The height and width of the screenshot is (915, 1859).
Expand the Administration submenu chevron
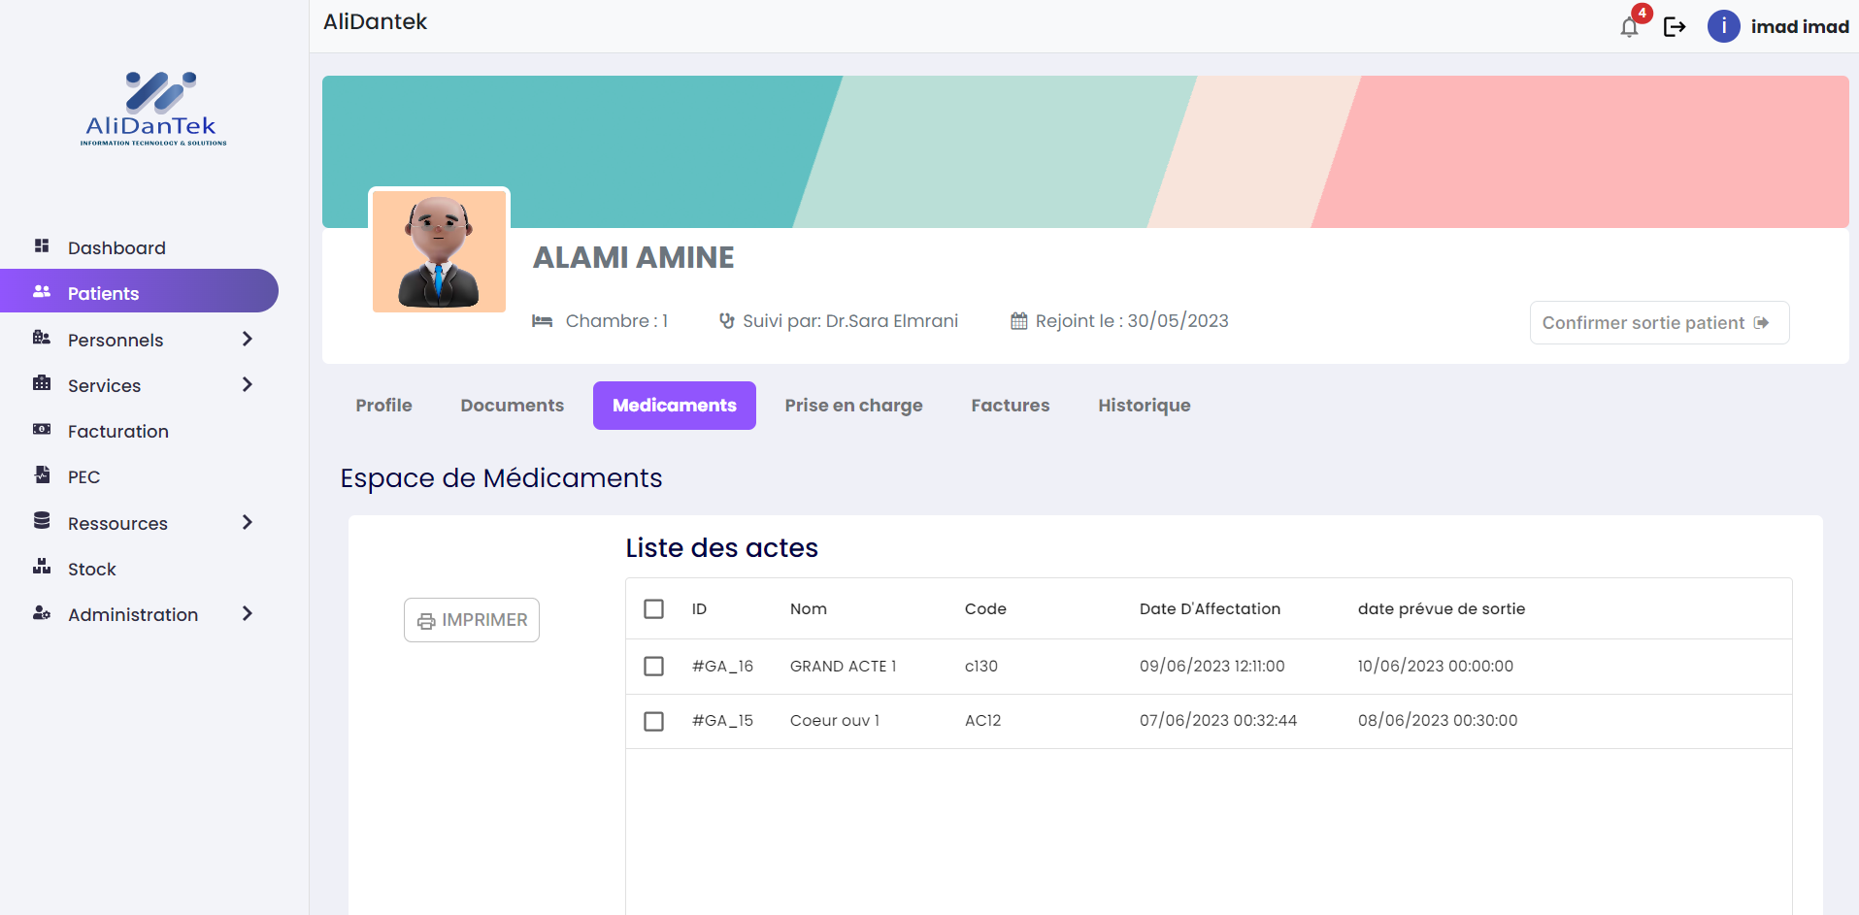[247, 613]
